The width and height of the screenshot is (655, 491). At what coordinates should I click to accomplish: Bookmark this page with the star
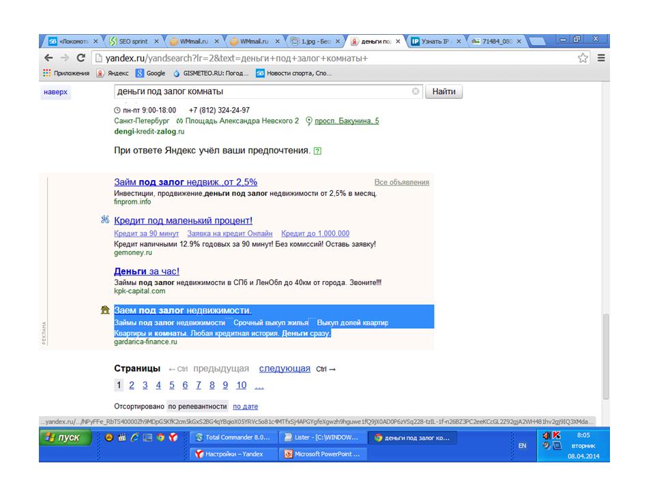coord(583,58)
